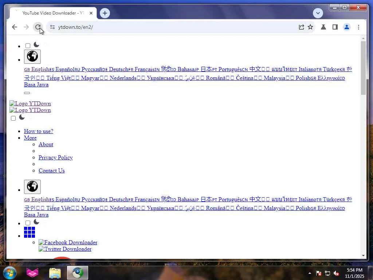Choose Basa Jawa in the upper language list
This screenshot has height=280, width=373.
click(x=36, y=85)
